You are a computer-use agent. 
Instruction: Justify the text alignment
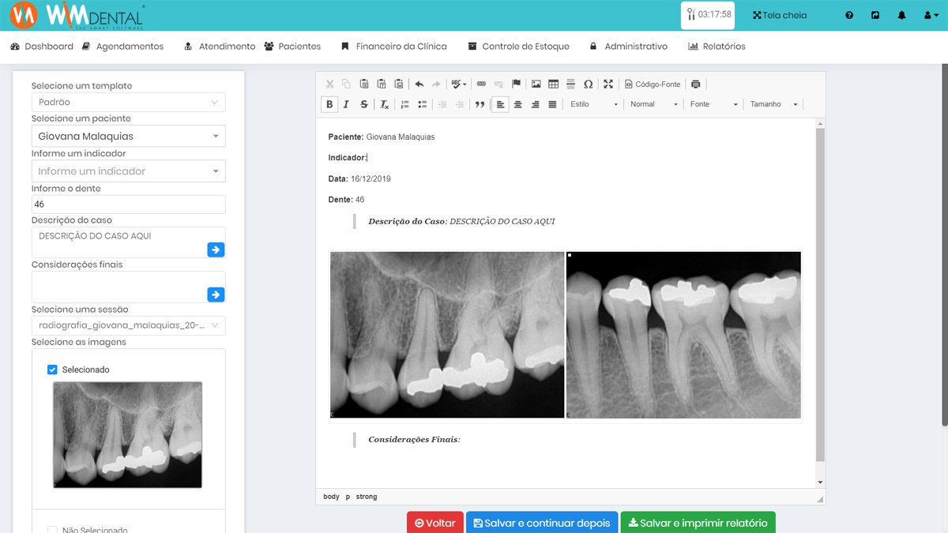[552, 104]
